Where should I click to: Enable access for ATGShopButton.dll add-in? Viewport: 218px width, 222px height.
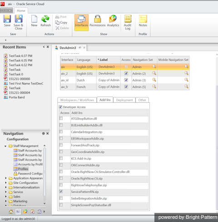coord(61,118)
